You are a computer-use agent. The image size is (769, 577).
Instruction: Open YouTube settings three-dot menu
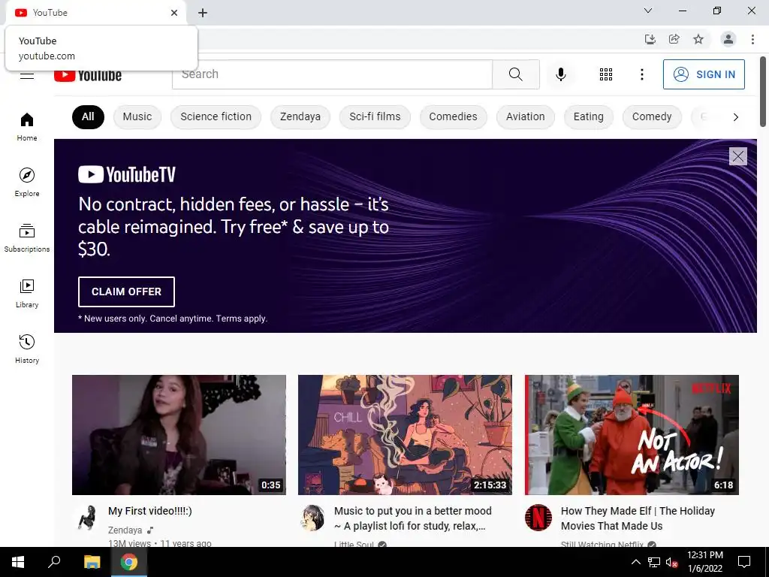click(641, 74)
